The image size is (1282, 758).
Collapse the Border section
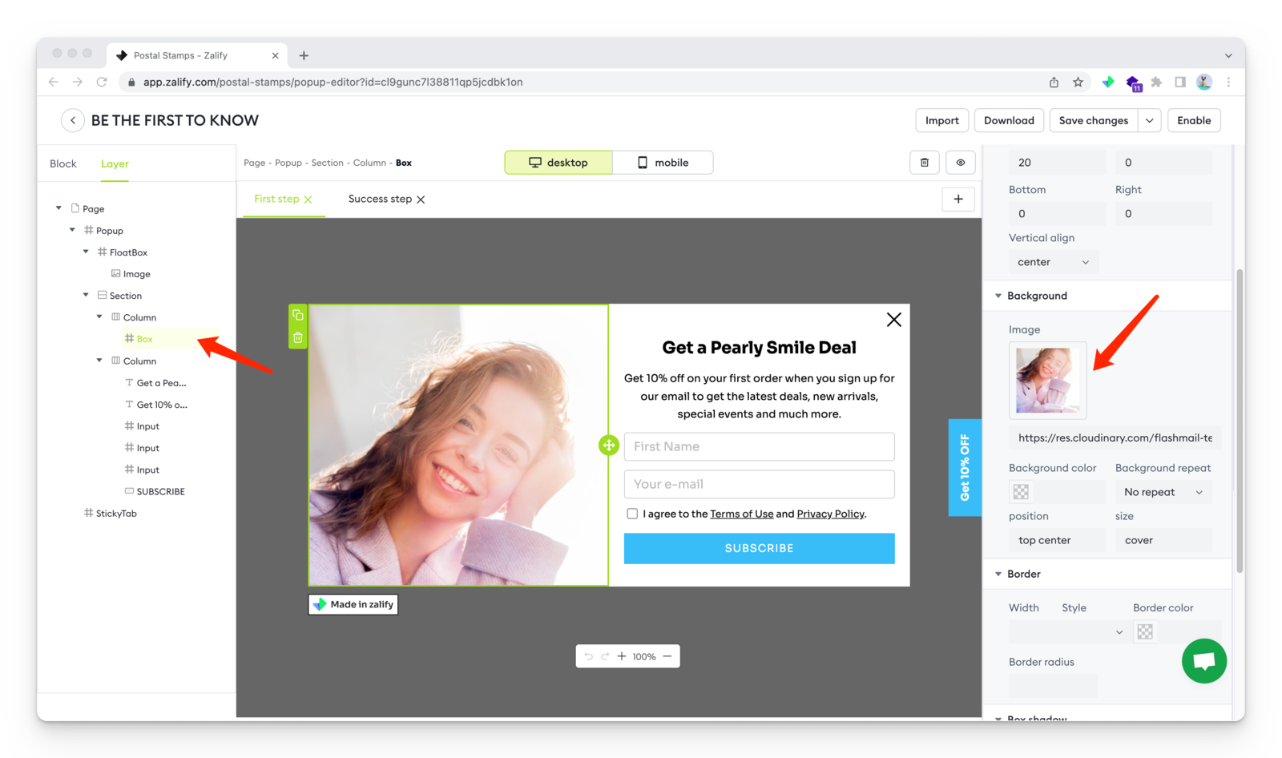coord(998,574)
